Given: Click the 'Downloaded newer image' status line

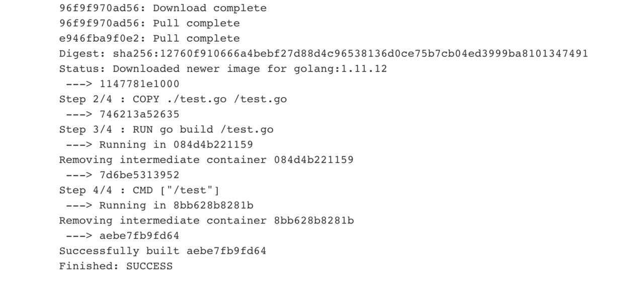Looking at the screenshot, I should [x=223, y=68].
